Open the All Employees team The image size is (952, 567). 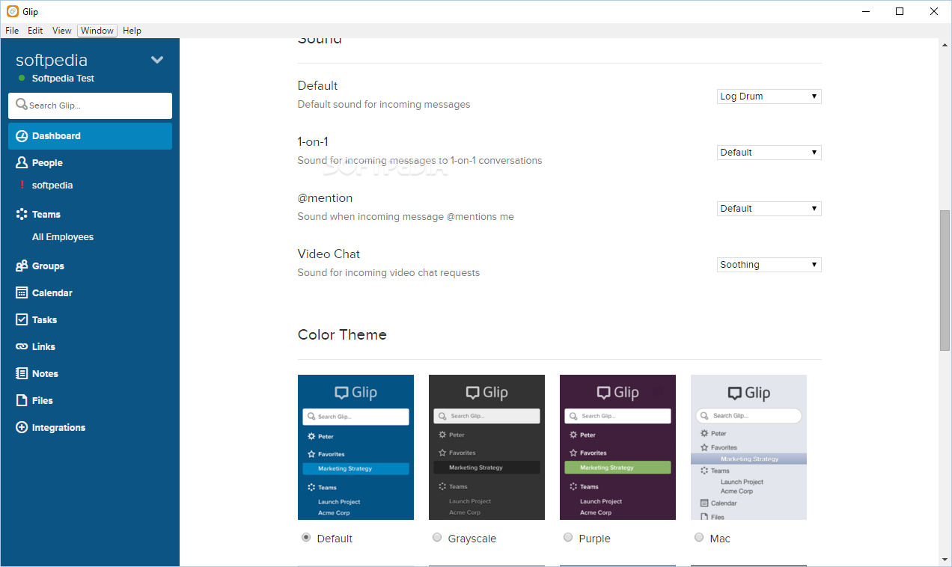(63, 237)
